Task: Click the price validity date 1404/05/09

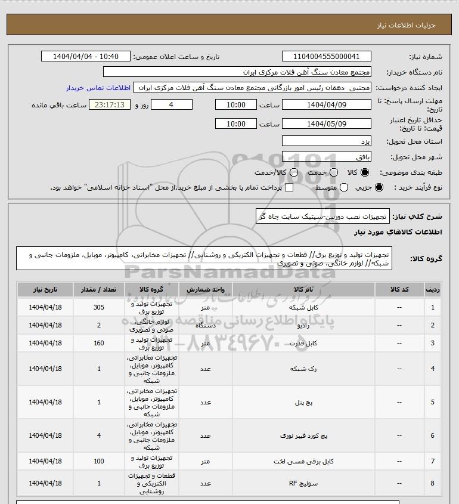Action: (326, 123)
